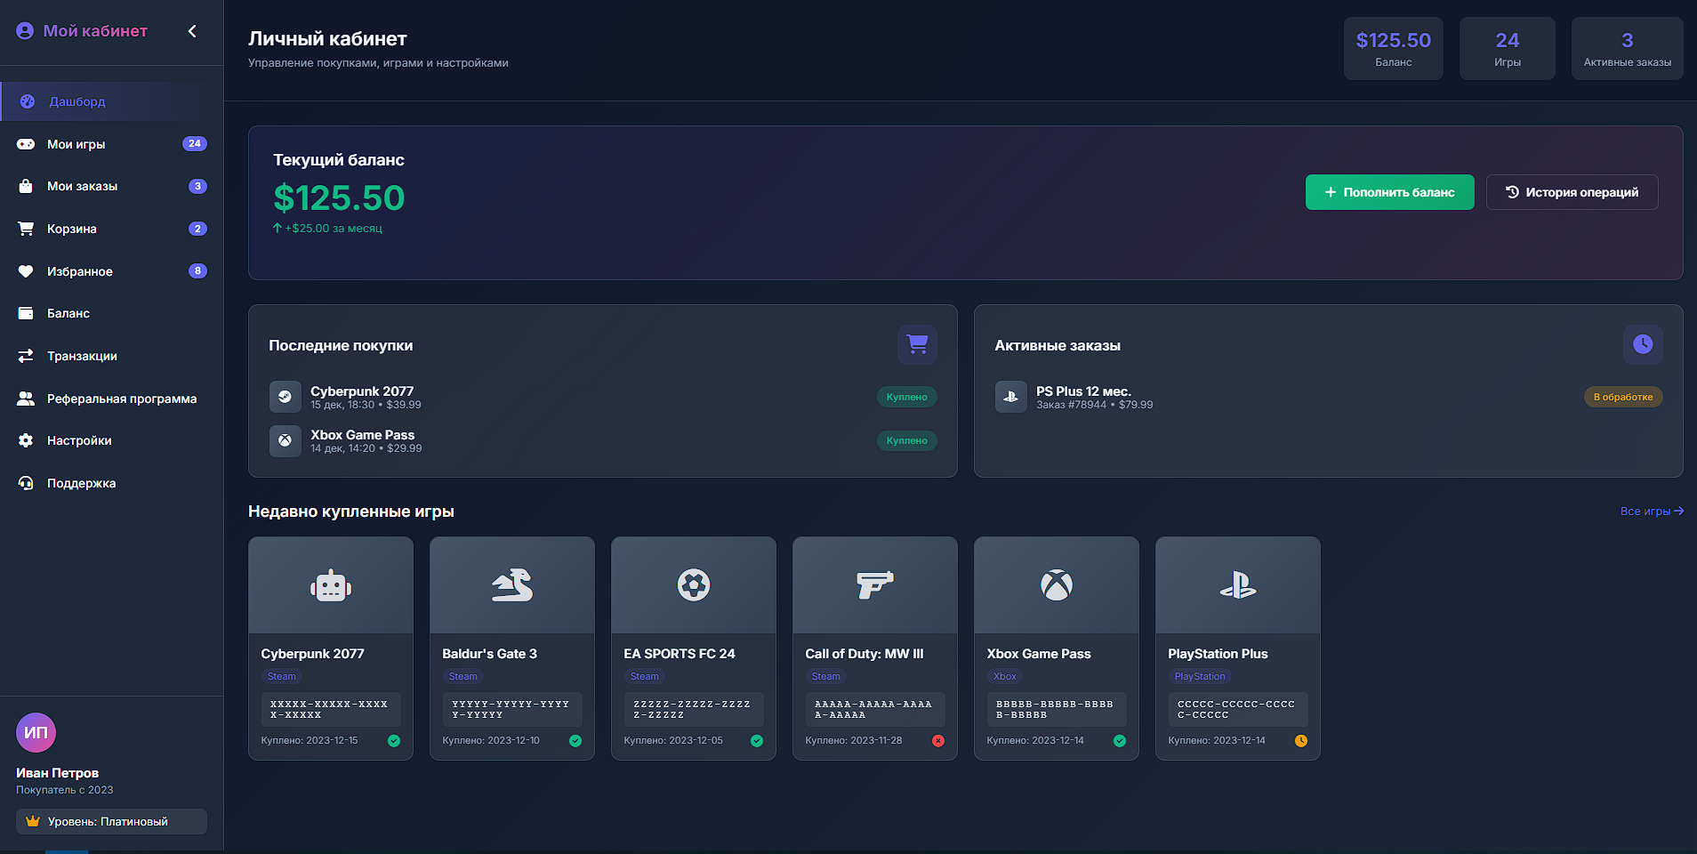The width and height of the screenshot is (1697, 854).
Task: Click the gamepad icon for Мои игры
Action: point(26,144)
